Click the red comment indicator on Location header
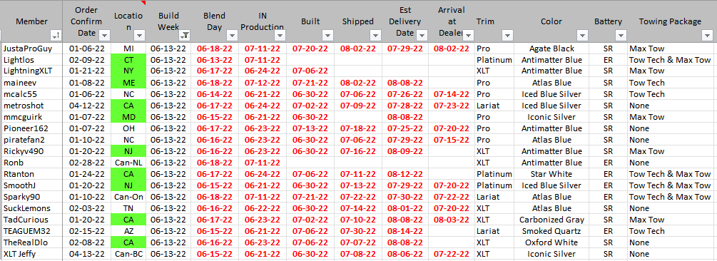Viewport: 717px width, 261px height. point(143,3)
